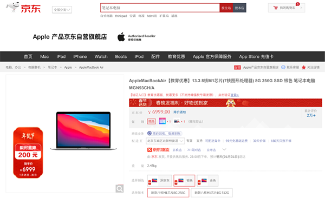Open the iPhone nav item

pos(80,57)
